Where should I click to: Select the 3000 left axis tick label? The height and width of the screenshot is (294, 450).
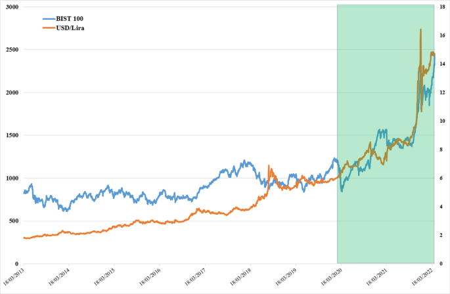(12, 7)
